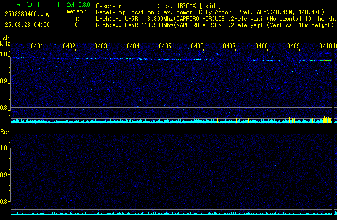337x220 pixels.
Task: Click the yellow spike in Lch amplitude bar
Action: click(x=326, y=120)
